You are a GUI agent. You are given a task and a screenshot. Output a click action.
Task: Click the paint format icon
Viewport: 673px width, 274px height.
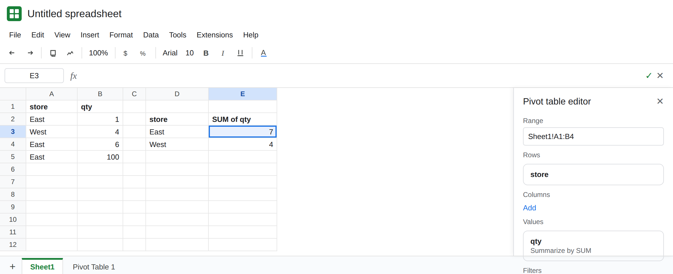[70, 53]
